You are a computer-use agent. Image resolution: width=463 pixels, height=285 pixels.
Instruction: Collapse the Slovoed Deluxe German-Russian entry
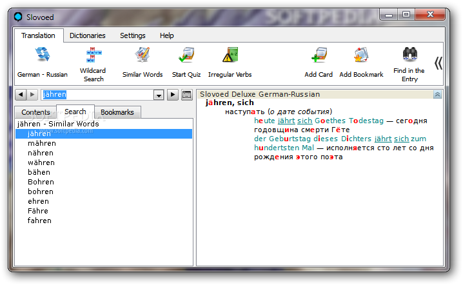[437, 95]
